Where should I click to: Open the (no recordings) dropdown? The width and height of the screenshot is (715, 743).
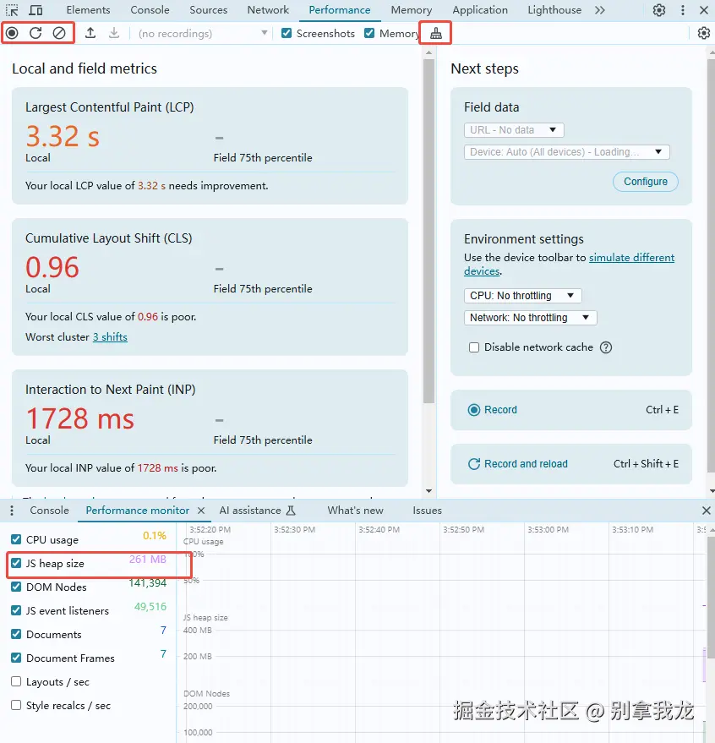[x=202, y=33]
